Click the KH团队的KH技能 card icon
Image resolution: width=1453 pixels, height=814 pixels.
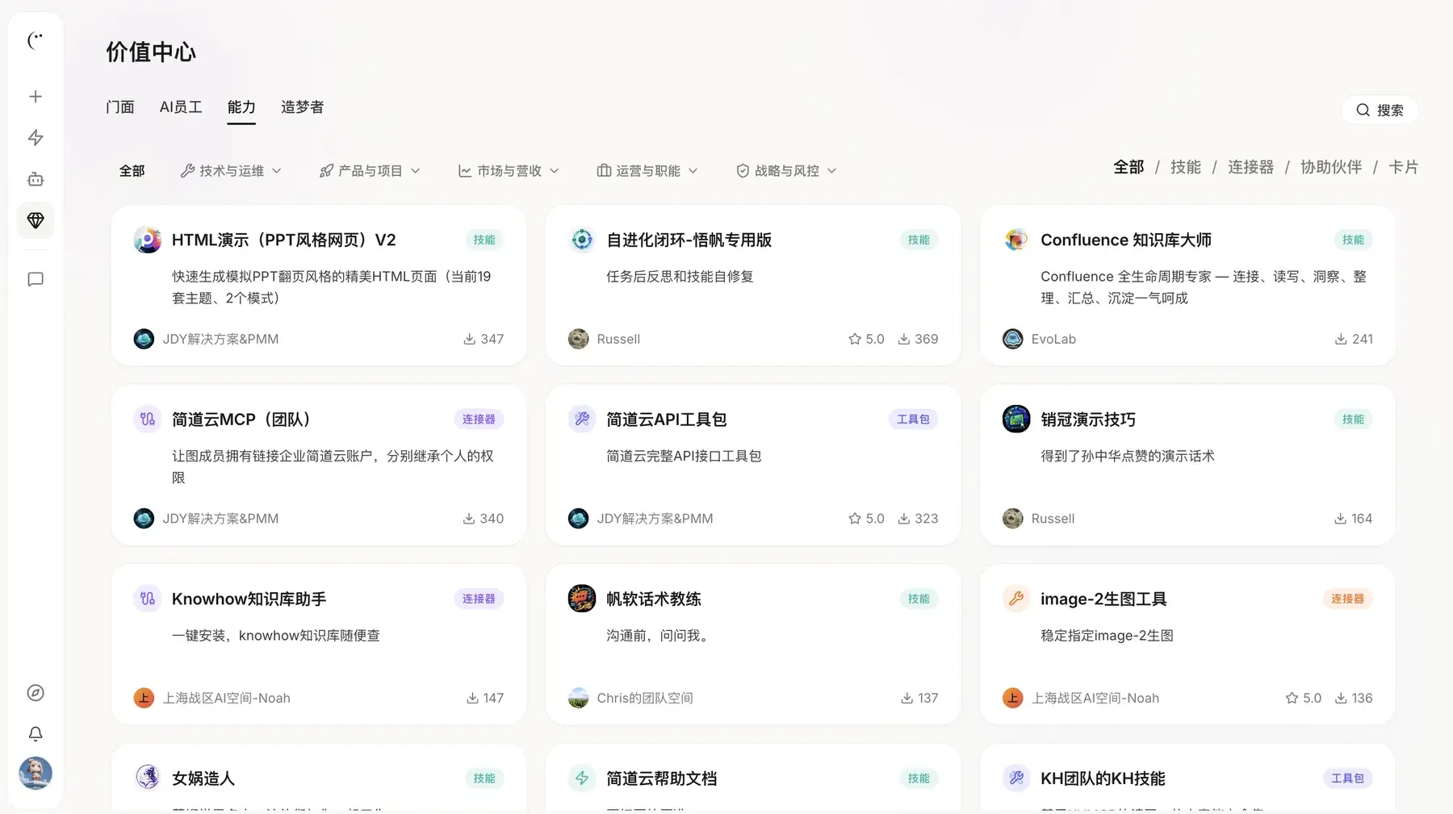(1015, 778)
